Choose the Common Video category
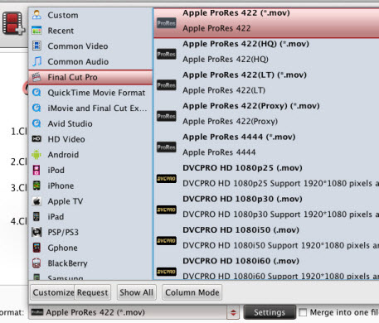379x323 pixels. click(90, 46)
